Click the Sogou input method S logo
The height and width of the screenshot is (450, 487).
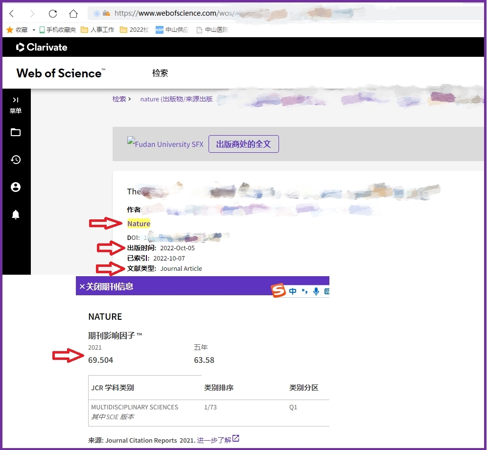click(278, 291)
